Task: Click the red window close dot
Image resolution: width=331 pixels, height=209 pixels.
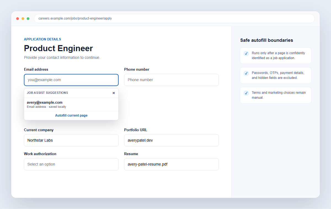Action: (x=18, y=19)
